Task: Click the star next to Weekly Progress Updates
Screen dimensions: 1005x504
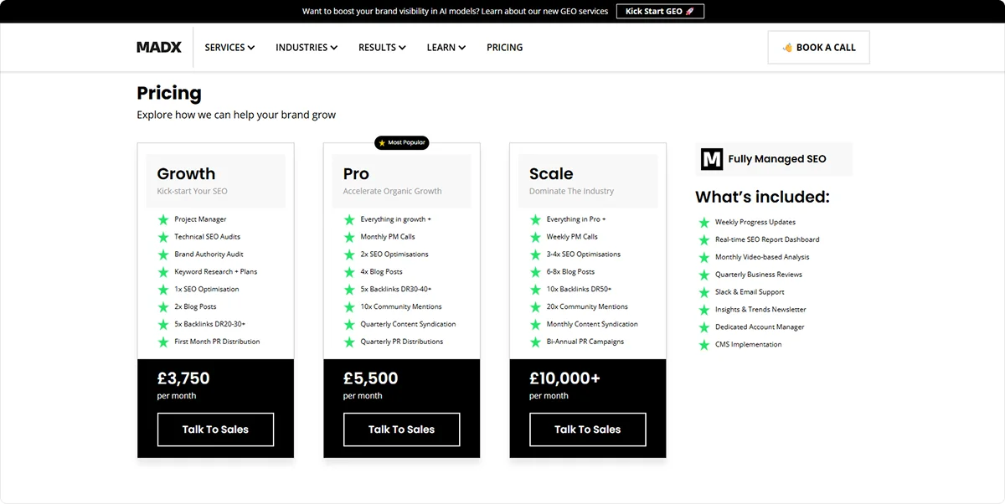Action: [703, 222]
